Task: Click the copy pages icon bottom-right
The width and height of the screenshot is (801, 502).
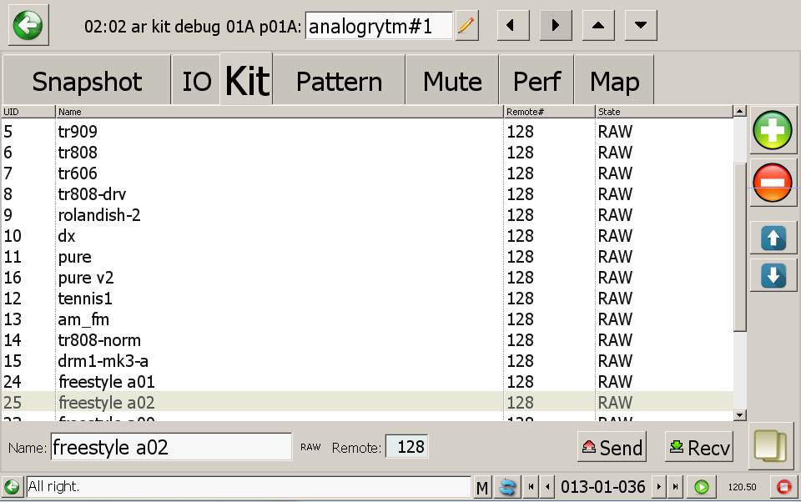Action: point(771,445)
